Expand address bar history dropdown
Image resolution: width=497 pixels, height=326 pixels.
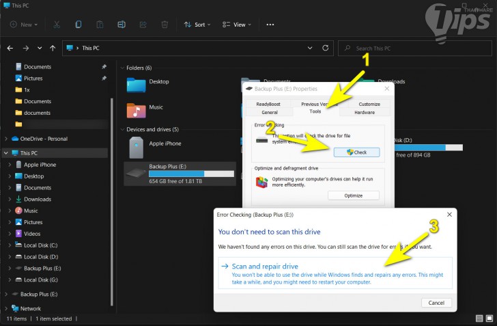point(310,48)
